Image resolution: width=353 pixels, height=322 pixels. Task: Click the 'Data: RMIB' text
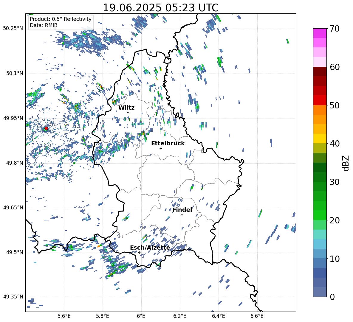coord(44,25)
